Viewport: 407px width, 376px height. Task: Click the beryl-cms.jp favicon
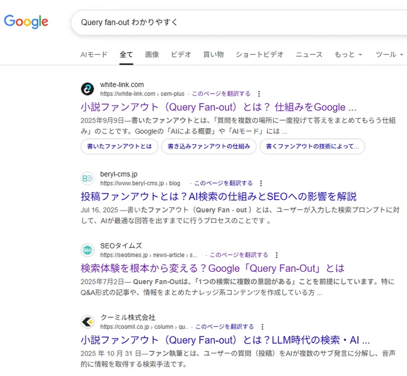tap(87, 178)
